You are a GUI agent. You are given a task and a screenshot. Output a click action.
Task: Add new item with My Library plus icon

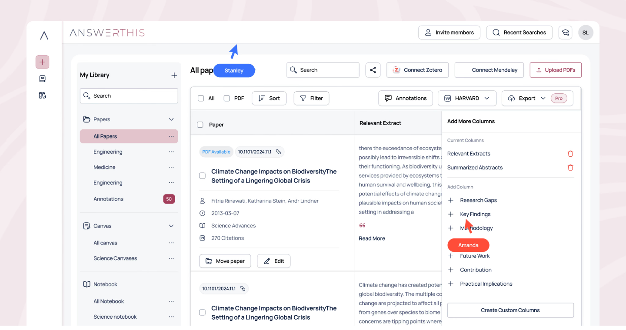pyautogui.click(x=174, y=75)
